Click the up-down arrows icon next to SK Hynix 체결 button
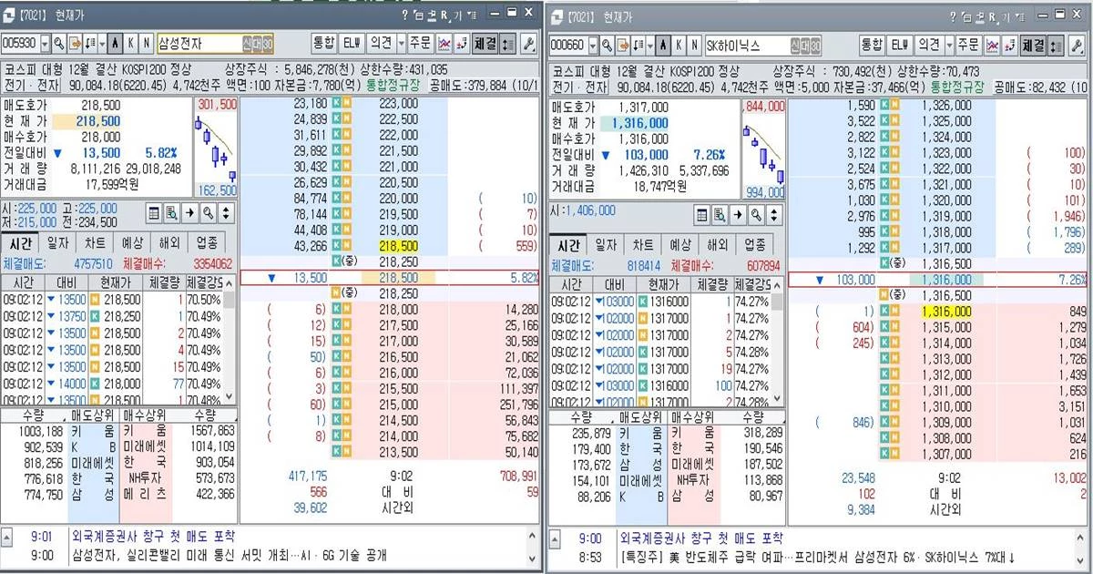Screen dimensions: 1093x574 1055,45
